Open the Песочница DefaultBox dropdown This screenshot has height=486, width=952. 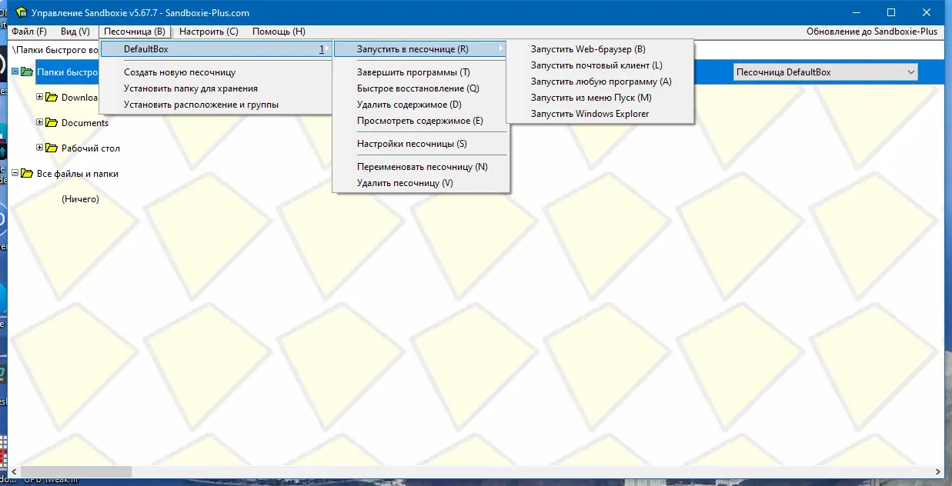826,72
